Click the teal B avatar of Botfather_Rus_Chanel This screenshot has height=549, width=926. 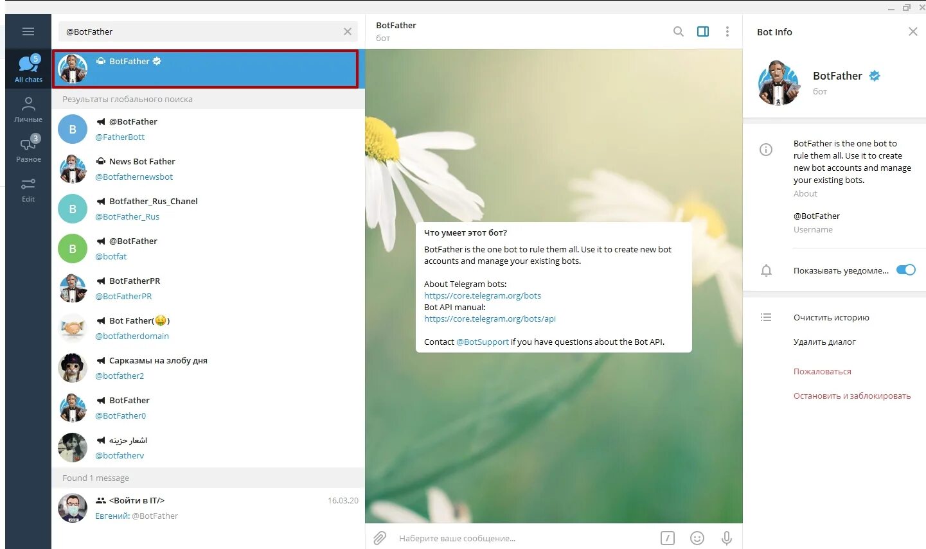tap(73, 209)
